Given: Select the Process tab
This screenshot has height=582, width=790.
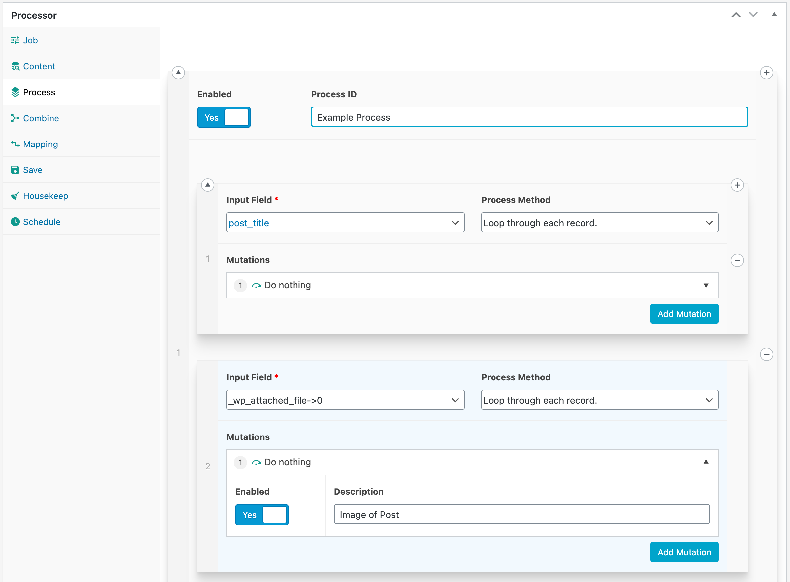Looking at the screenshot, I should pos(82,92).
